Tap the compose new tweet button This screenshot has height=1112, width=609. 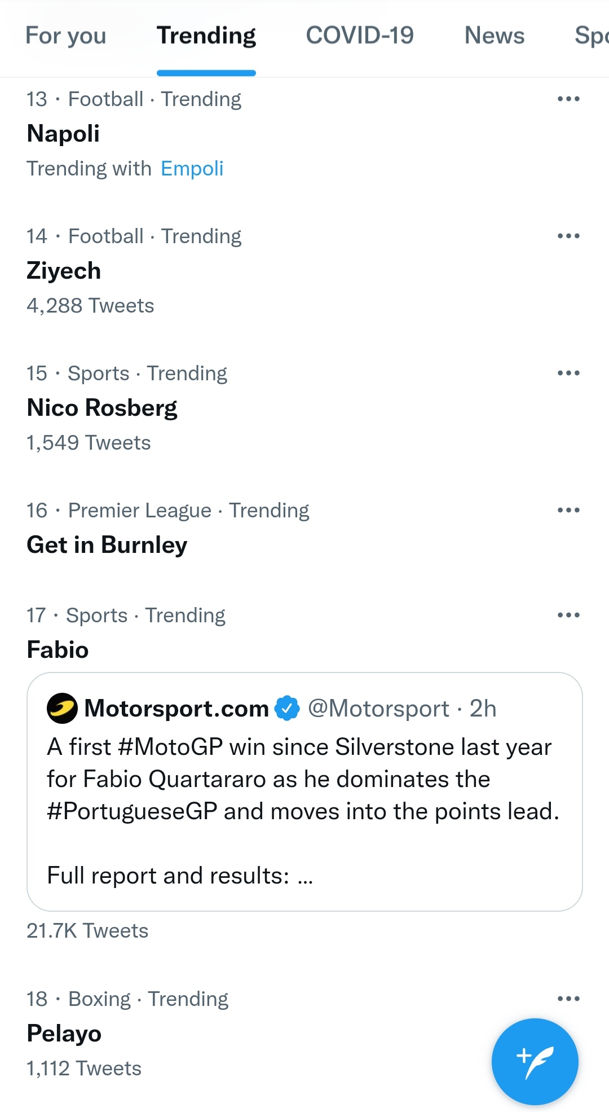pyautogui.click(x=535, y=1061)
